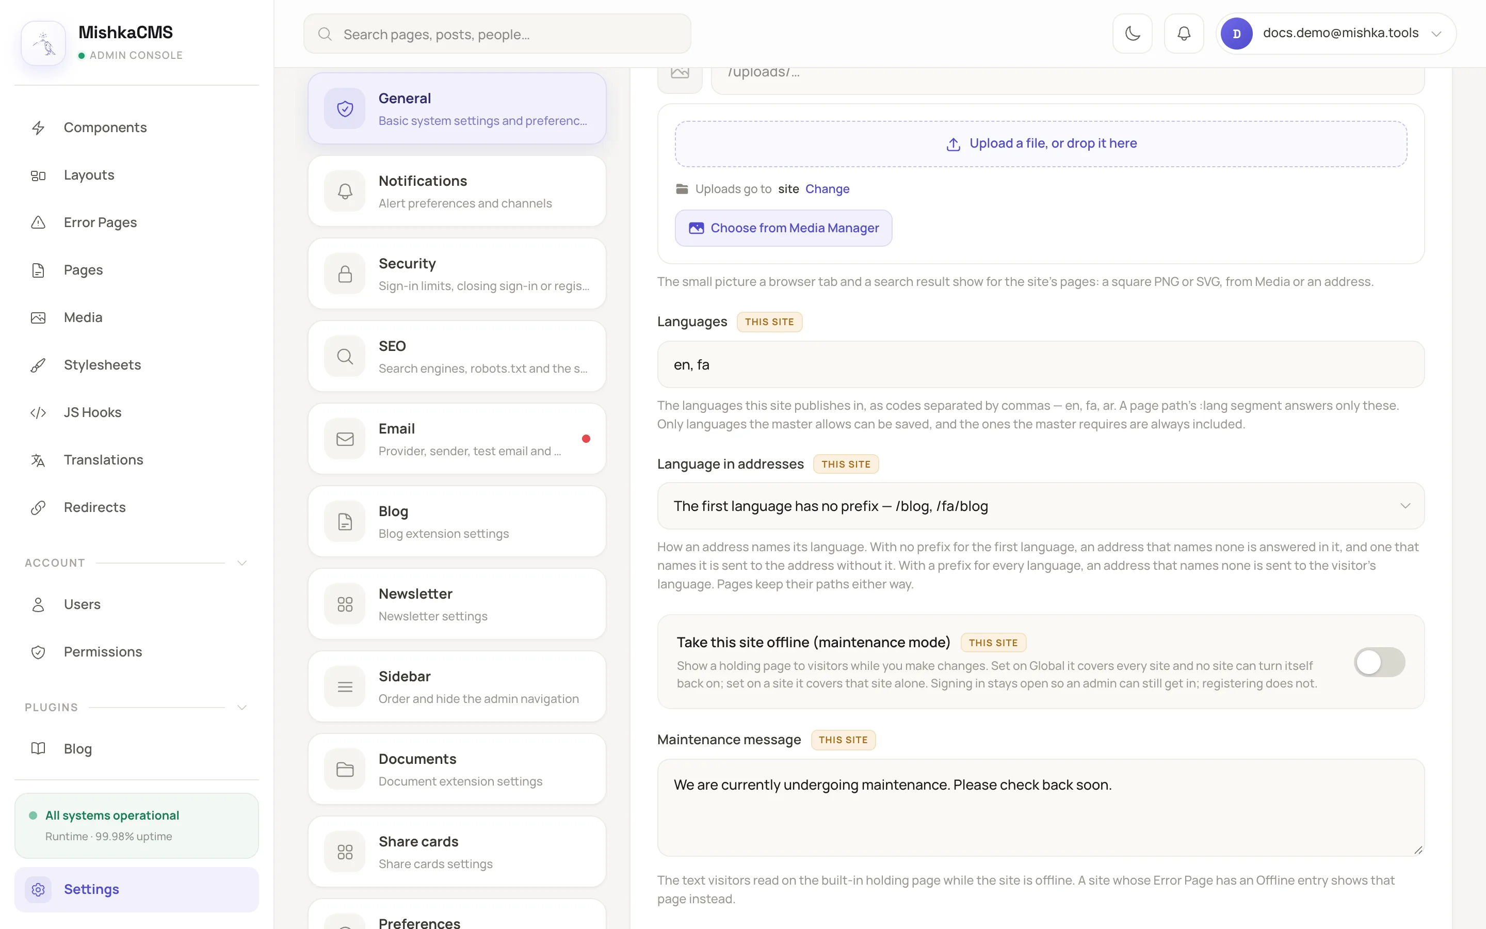Click the Permissions shield icon
The image size is (1486, 929).
(38, 652)
